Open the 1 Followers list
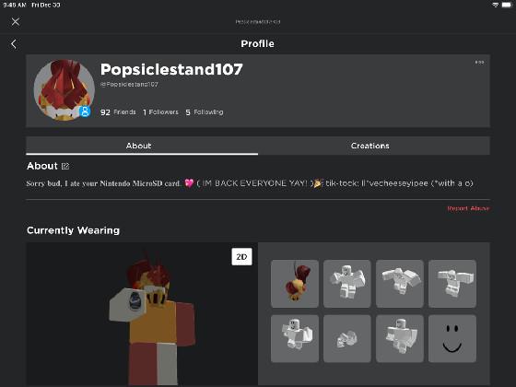This screenshot has height=387, width=516. [160, 112]
